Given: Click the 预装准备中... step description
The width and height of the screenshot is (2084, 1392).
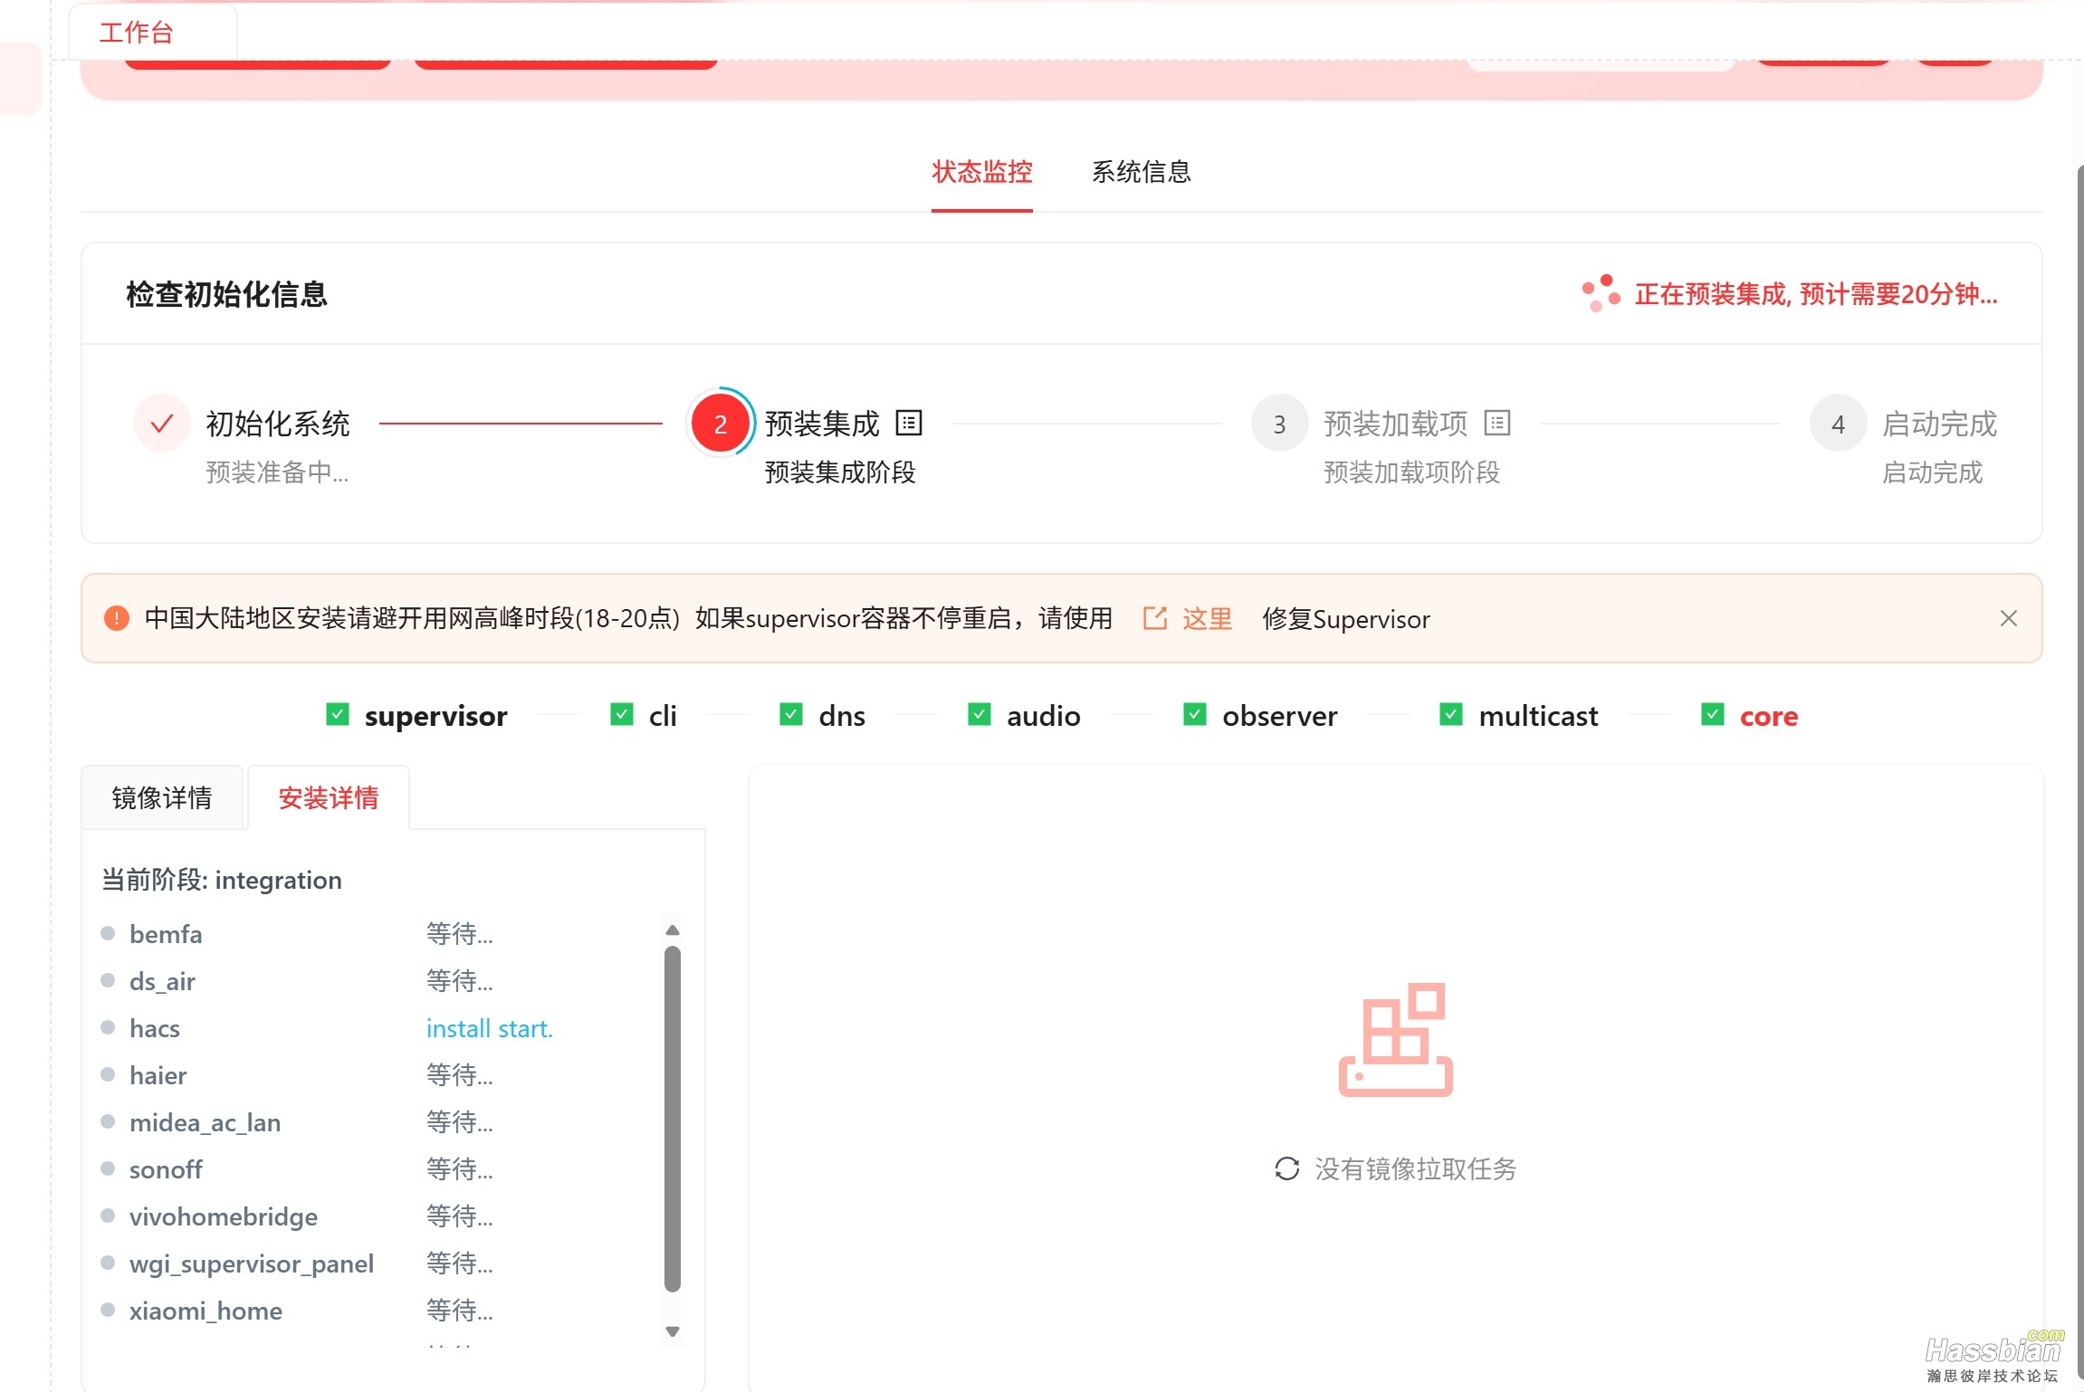Looking at the screenshot, I should (277, 472).
